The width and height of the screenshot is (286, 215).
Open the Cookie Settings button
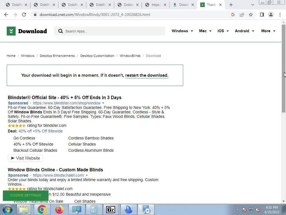pyautogui.click(x=26, y=195)
